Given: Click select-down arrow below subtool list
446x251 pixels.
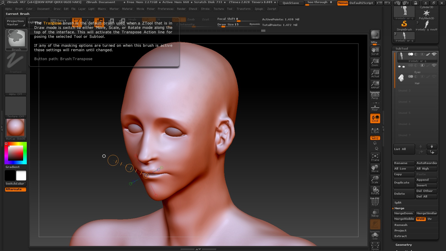Looking at the screenshot, I should pyautogui.click(x=432, y=146).
